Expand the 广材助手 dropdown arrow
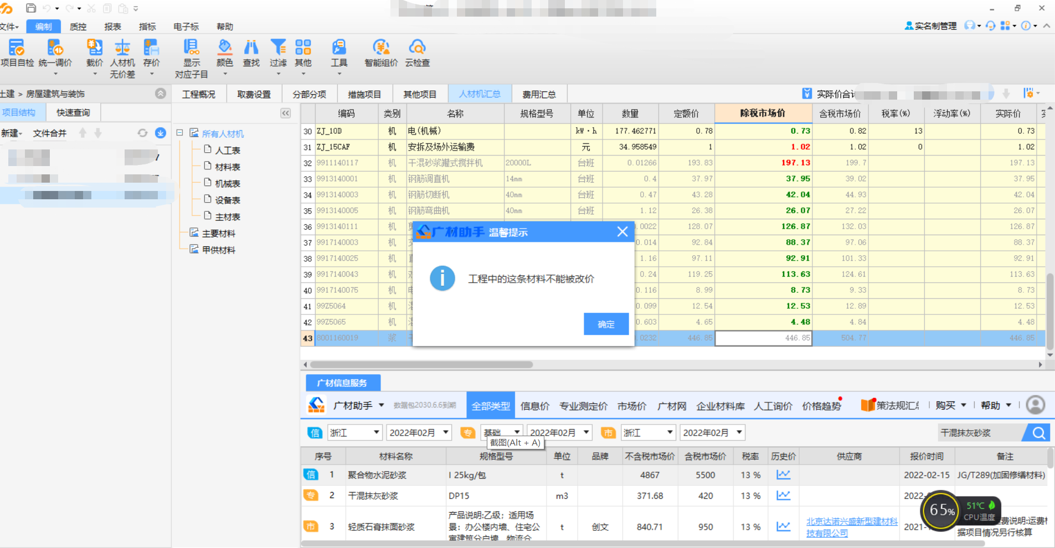Viewport: 1055px width, 548px height. pyautogui.click(x=381, y=406)
